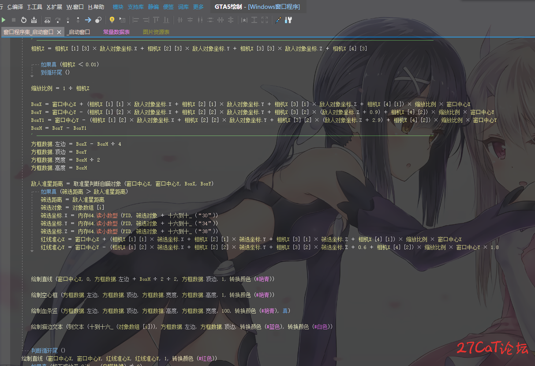
Task: Click the #蓝色 constant
Action: (273, 327)
